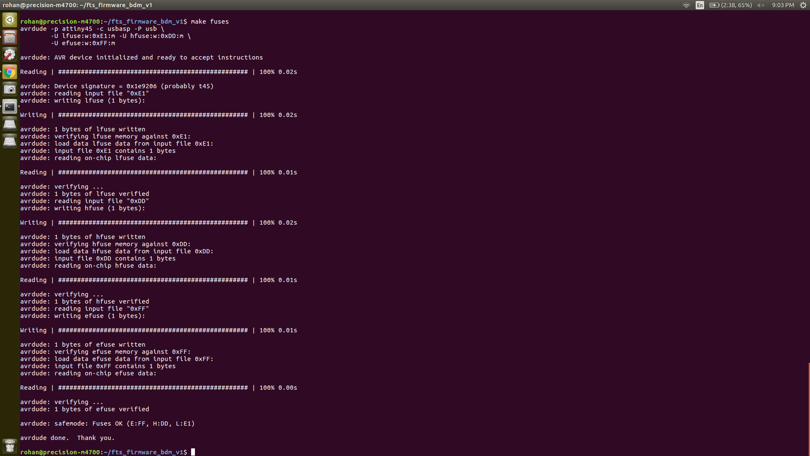Open the upper of two drive icons
Viewport: 810px width, 456px height.
coord(10,124)
